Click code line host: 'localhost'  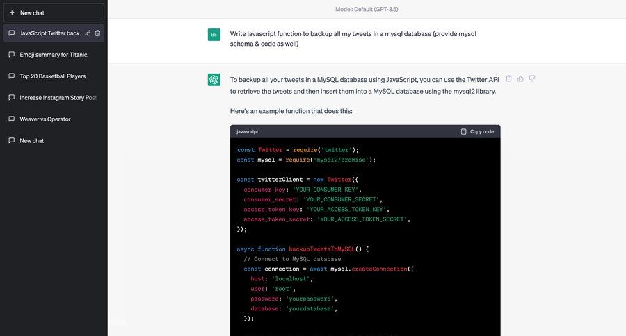pyautogui.click(x=282, y=279)
